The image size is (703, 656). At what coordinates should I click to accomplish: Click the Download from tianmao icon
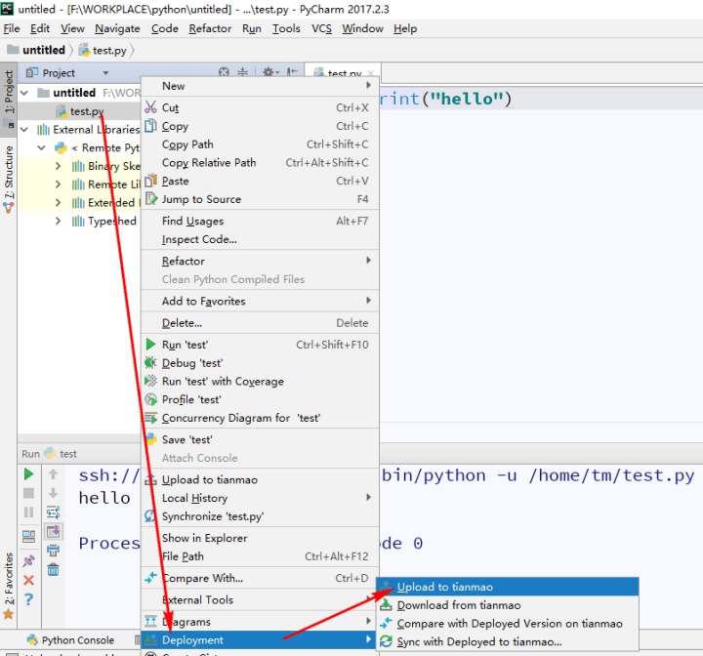pyautogui.click(x=386, y=605)
